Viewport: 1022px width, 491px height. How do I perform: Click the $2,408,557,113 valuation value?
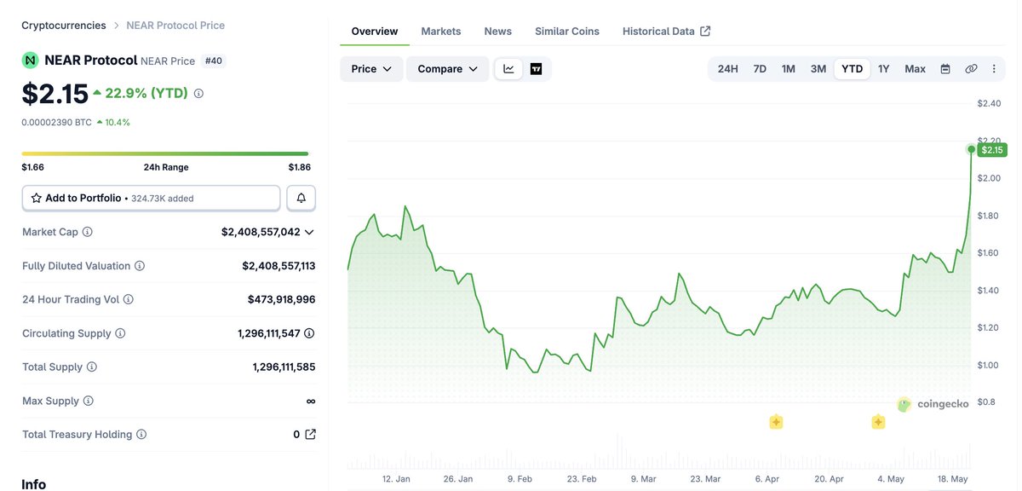coord(278,266)
